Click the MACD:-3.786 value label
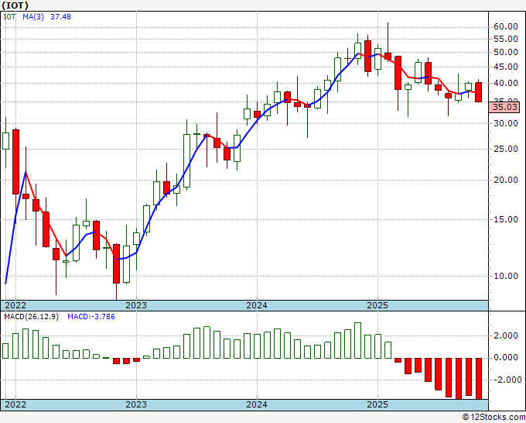Screen dimensions: 526x423 (x=91, y=317)
